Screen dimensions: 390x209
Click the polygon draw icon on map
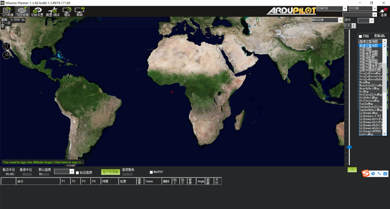pyautogui.click(x=6, y=46)
